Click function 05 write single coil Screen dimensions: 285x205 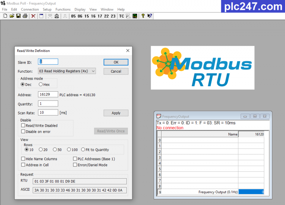[x=74, y=16]
